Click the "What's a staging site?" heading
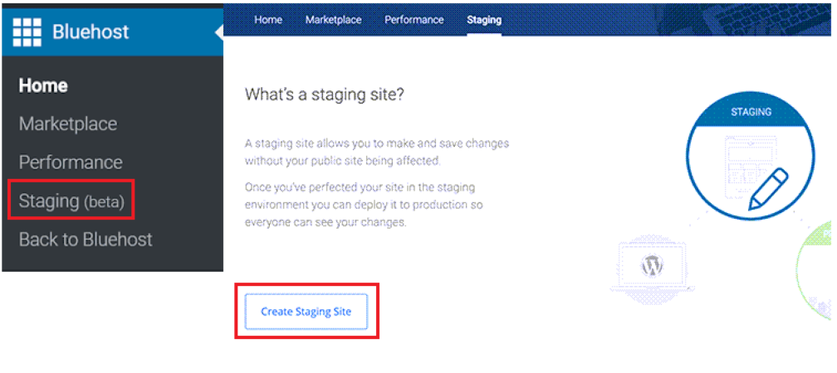Image resolution: width=837 pixels, height=373 pixels. pos(324,94)
